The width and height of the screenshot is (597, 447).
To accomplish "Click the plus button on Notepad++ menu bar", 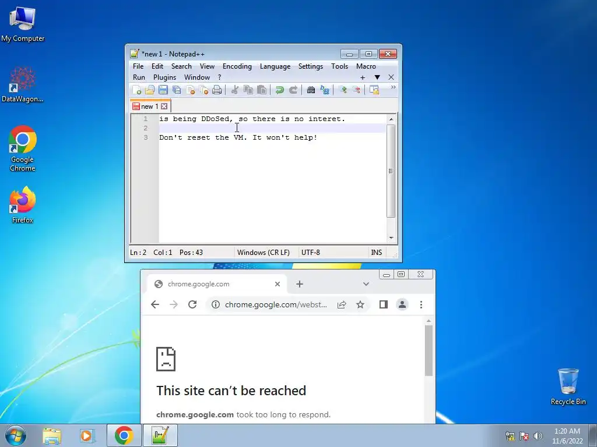I will click(x=363, y=77).
